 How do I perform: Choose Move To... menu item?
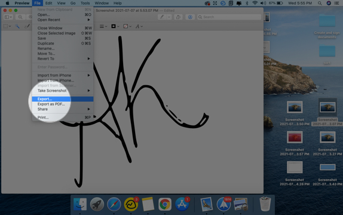63,54
